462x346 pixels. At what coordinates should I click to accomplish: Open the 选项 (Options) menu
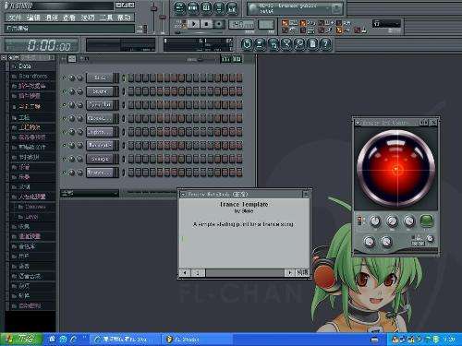point(88,18)
